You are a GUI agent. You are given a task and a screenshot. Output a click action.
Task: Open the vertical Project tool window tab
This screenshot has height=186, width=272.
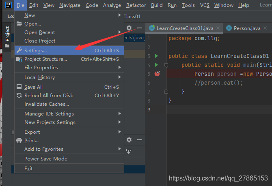pyautogui.click(x=7, y=34)
